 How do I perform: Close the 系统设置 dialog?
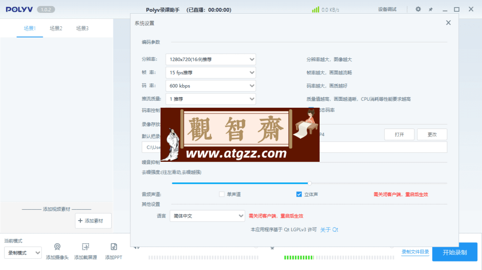[x=448, y=23]
